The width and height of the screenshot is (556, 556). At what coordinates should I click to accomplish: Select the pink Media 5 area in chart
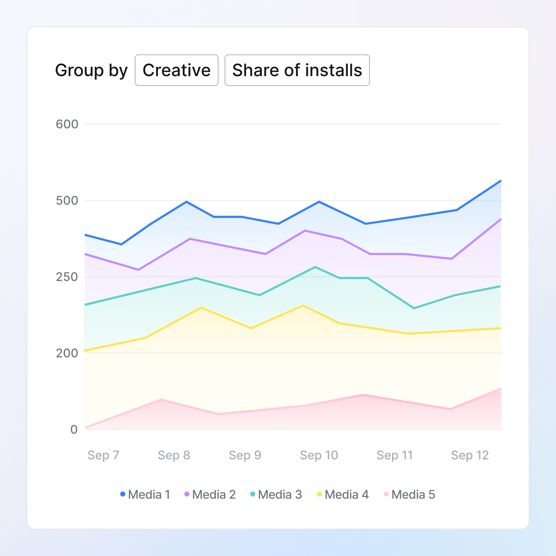[x=316, y=417]
